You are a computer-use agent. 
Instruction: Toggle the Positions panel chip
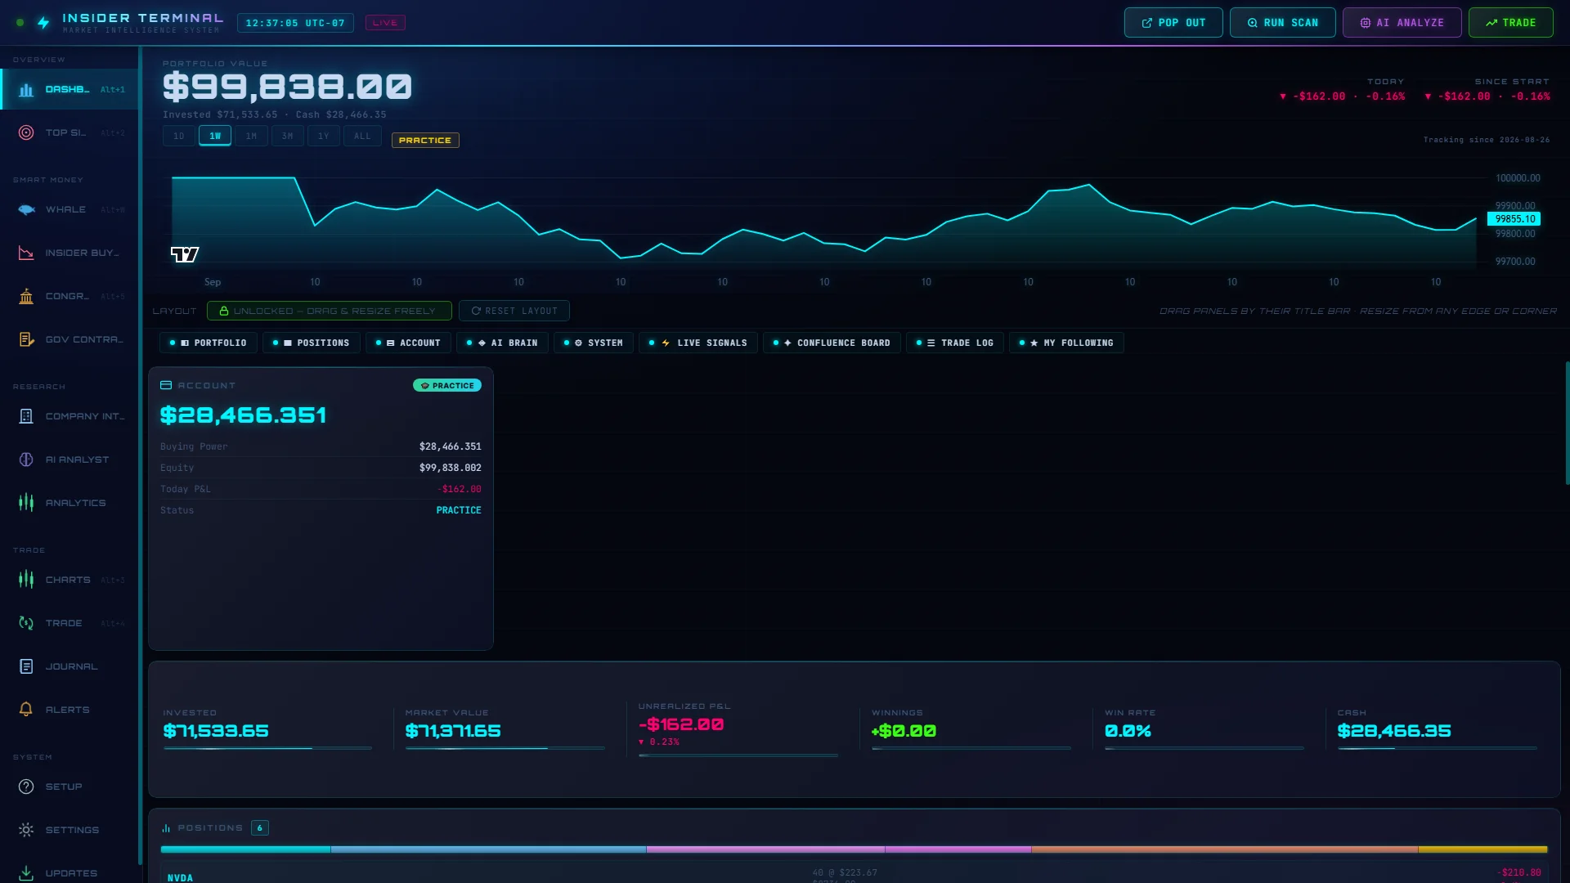click(312, 343)
